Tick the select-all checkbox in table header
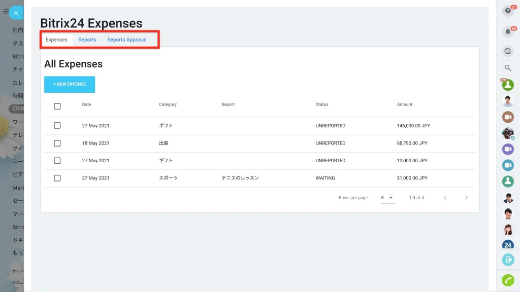 57,106
